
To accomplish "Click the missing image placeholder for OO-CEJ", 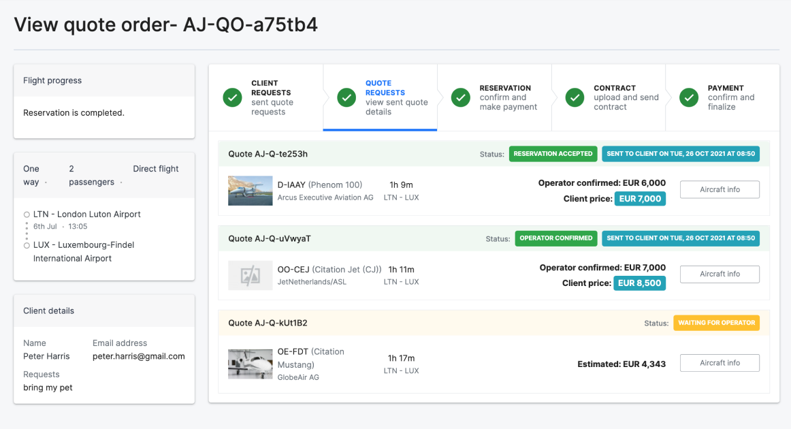I will tap(251, 275).
